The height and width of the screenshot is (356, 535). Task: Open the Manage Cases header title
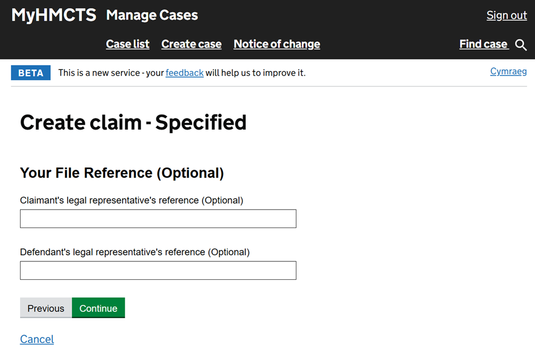coord(152,15)
